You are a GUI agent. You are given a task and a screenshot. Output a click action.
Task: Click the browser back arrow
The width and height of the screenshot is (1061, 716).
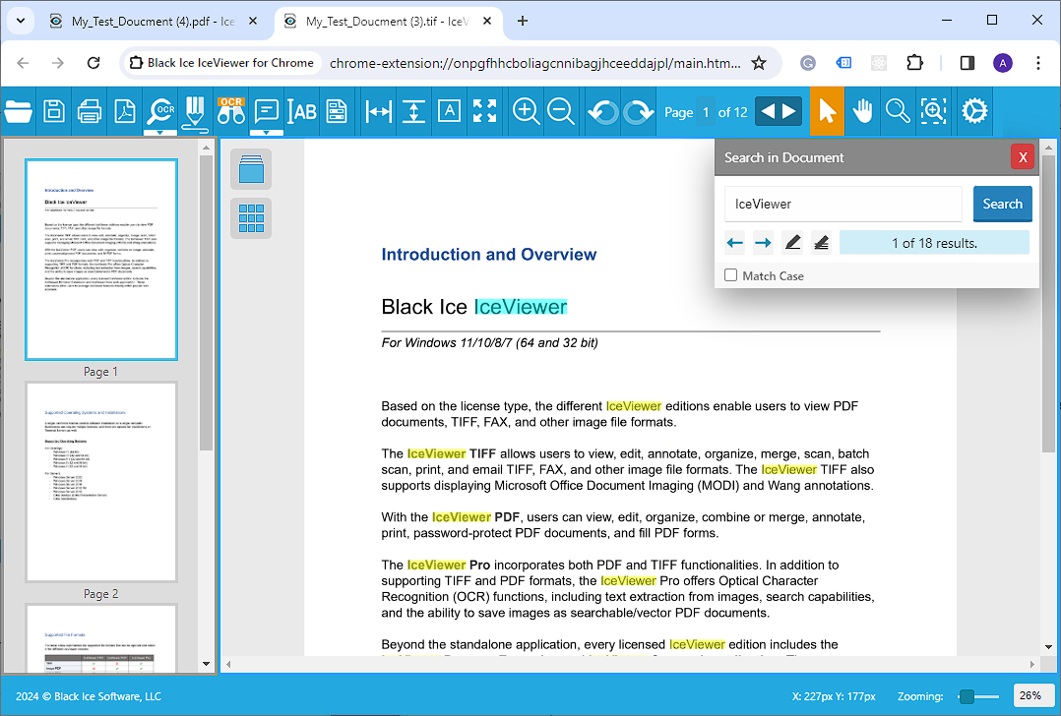[x=23, y=63]
